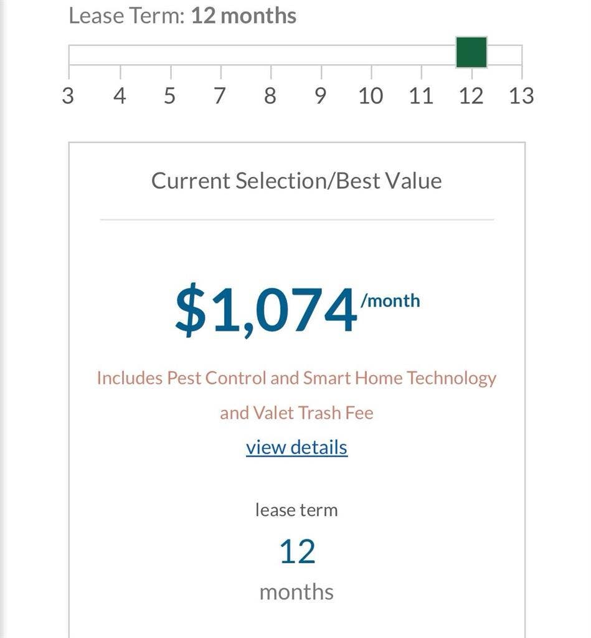Viewport: 591px width, 638px height.
Task: Click the green lease term slider handle
Action: [x=471, y=52]
